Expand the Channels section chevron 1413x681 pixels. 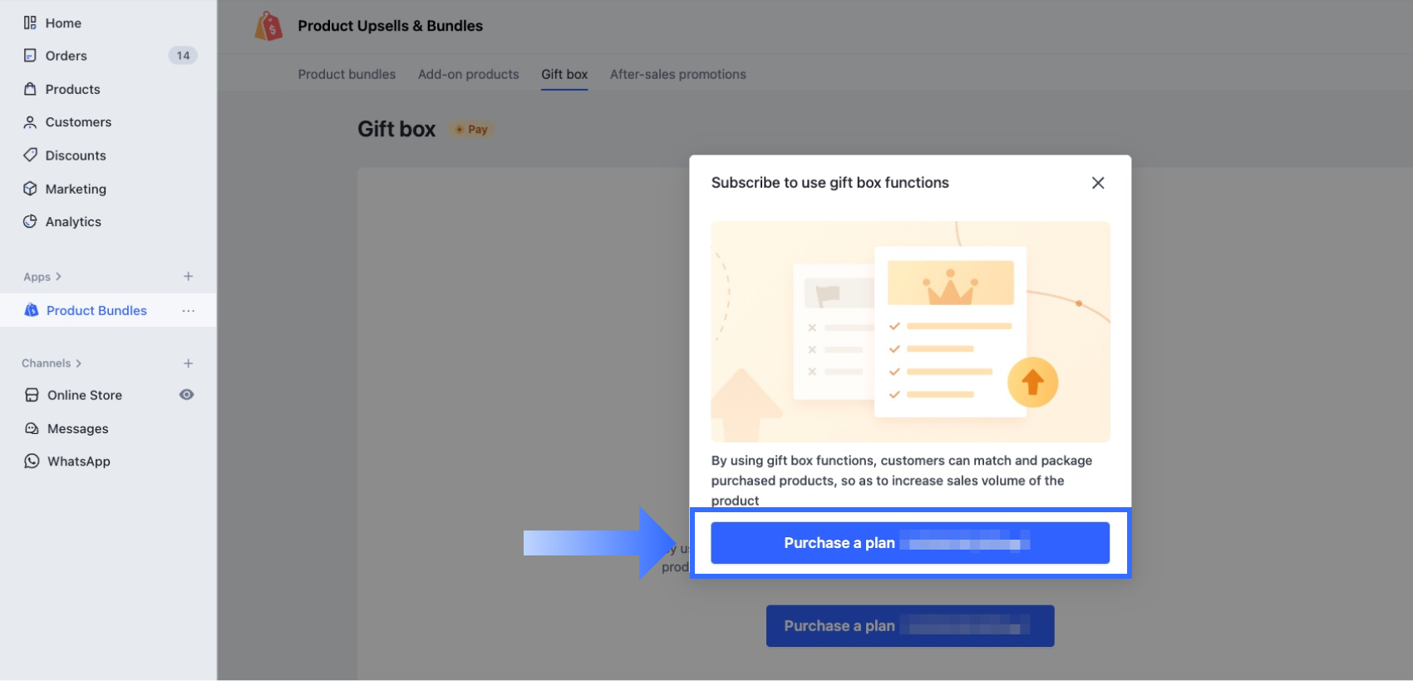click(79, 363)
